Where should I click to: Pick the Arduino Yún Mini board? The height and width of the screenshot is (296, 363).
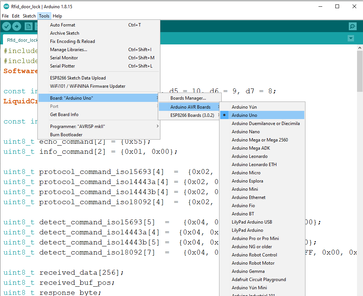coord(262,287)
